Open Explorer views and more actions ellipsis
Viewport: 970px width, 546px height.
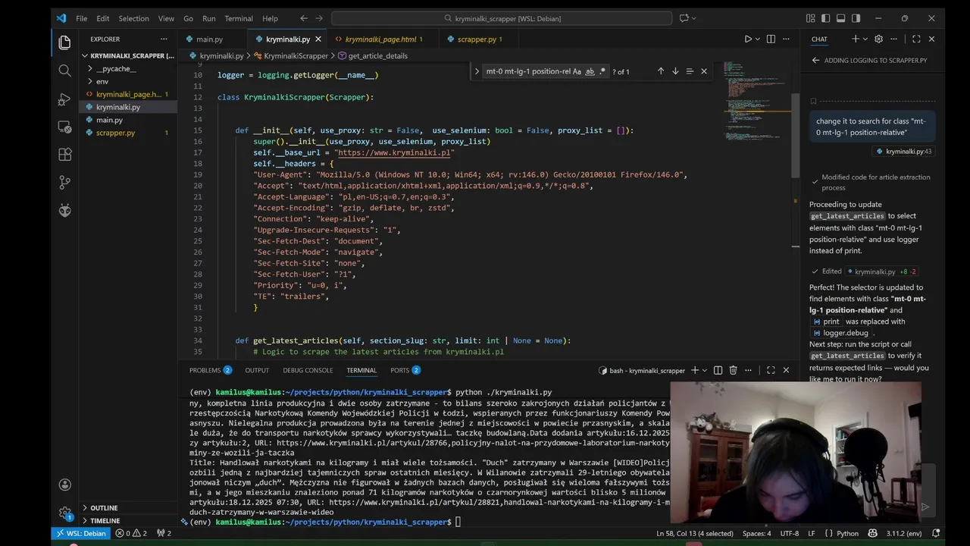(x=164, y=39)
